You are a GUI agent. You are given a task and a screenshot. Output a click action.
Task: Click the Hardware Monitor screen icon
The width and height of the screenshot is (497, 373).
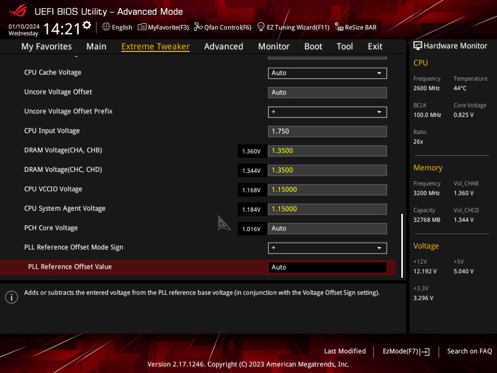[x=418, y=46]
